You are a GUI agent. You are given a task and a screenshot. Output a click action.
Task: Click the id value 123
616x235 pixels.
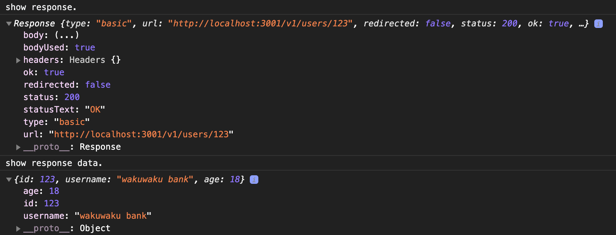click(52, 203)
